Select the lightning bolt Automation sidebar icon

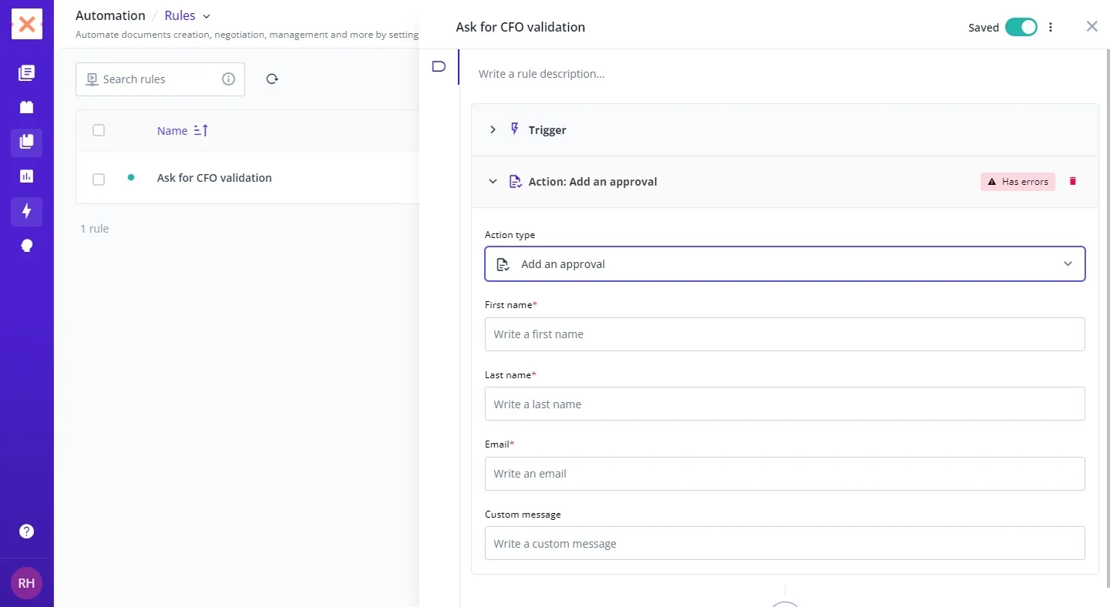point(26,211)
